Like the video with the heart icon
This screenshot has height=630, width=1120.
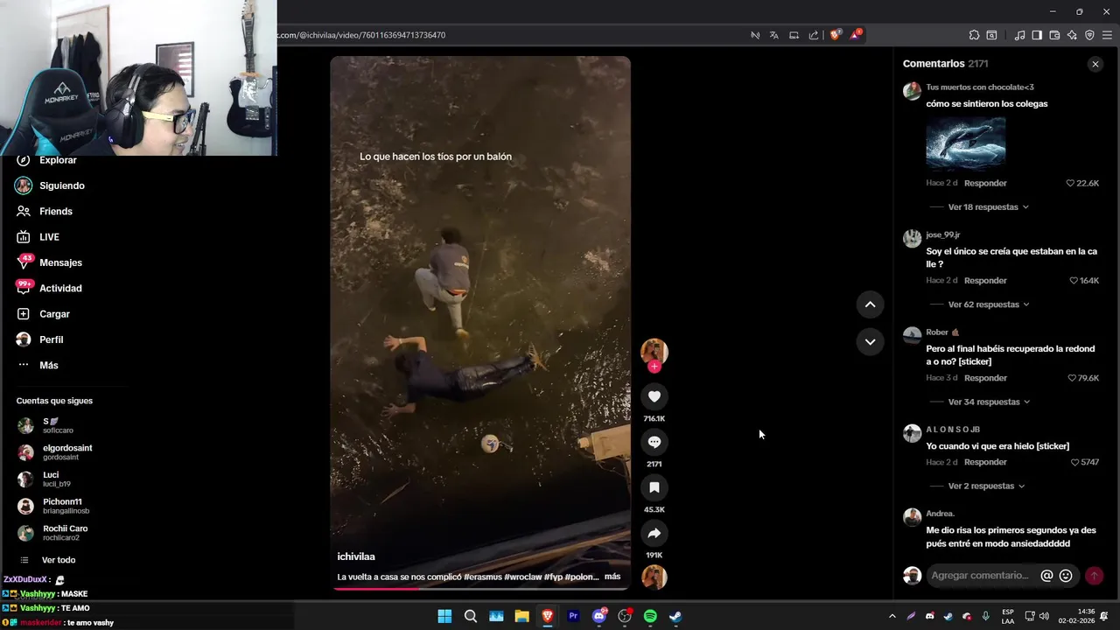click(654, 396)
